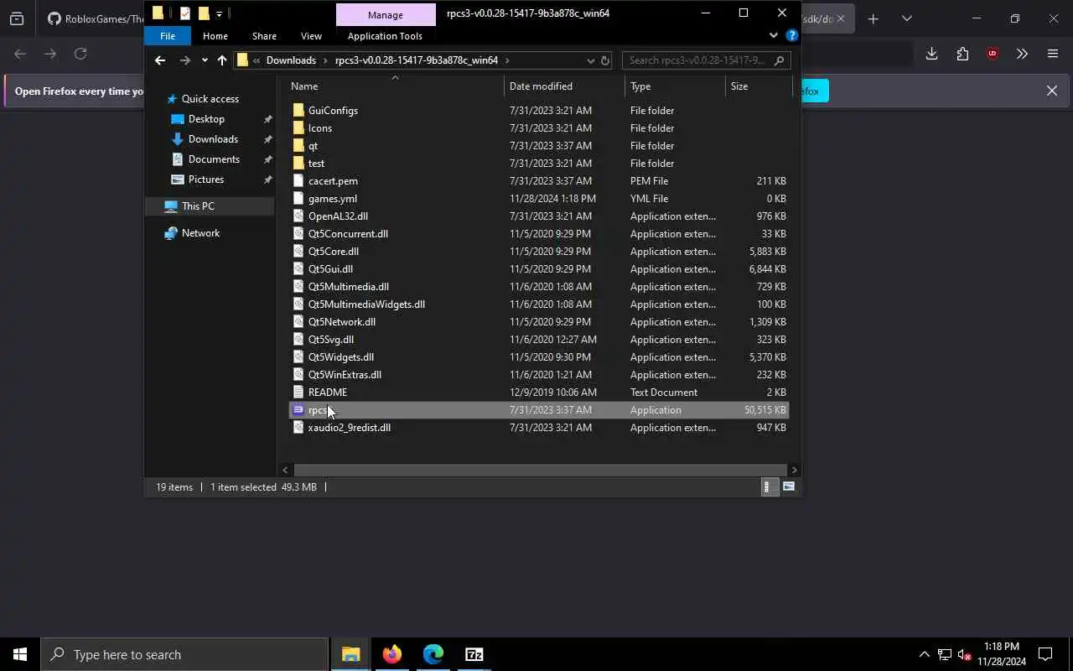1073x671 pixels.
Task: Open recent locations dropdown arrow
Action: click(205, 60)
